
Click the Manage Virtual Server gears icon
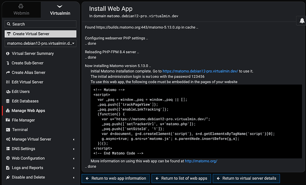pos(8,139)
